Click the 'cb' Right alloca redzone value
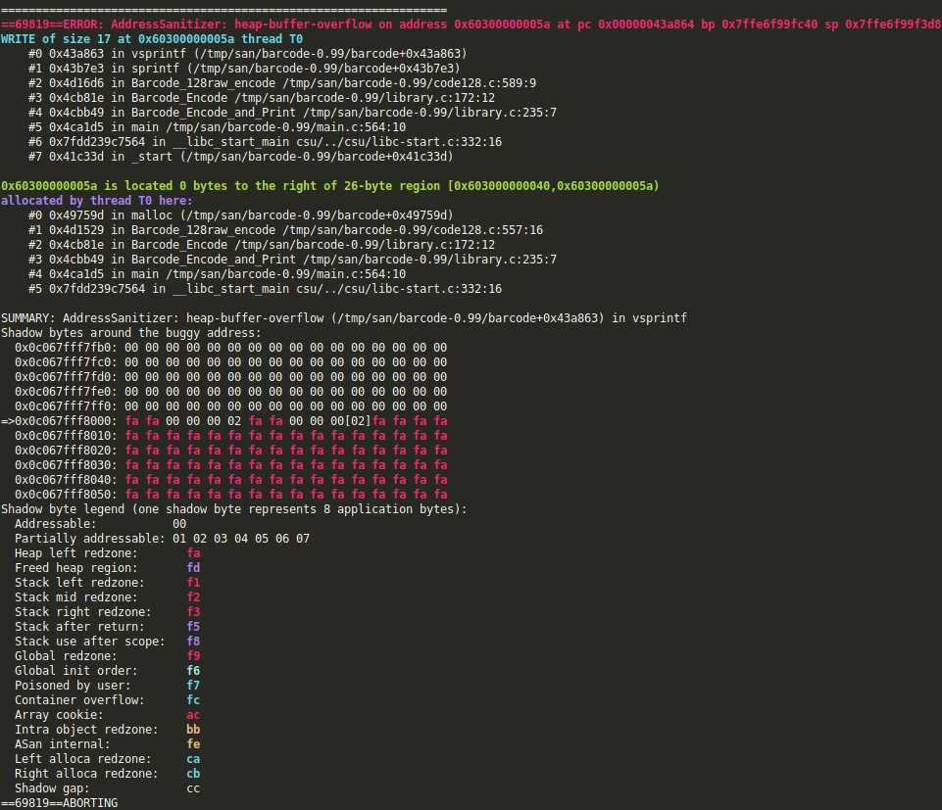 pyautogui.click(x=193, y=774)
